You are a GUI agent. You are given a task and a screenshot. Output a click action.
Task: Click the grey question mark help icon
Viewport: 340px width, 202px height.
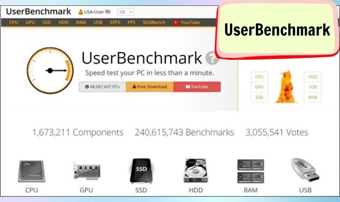click(212, 58)
